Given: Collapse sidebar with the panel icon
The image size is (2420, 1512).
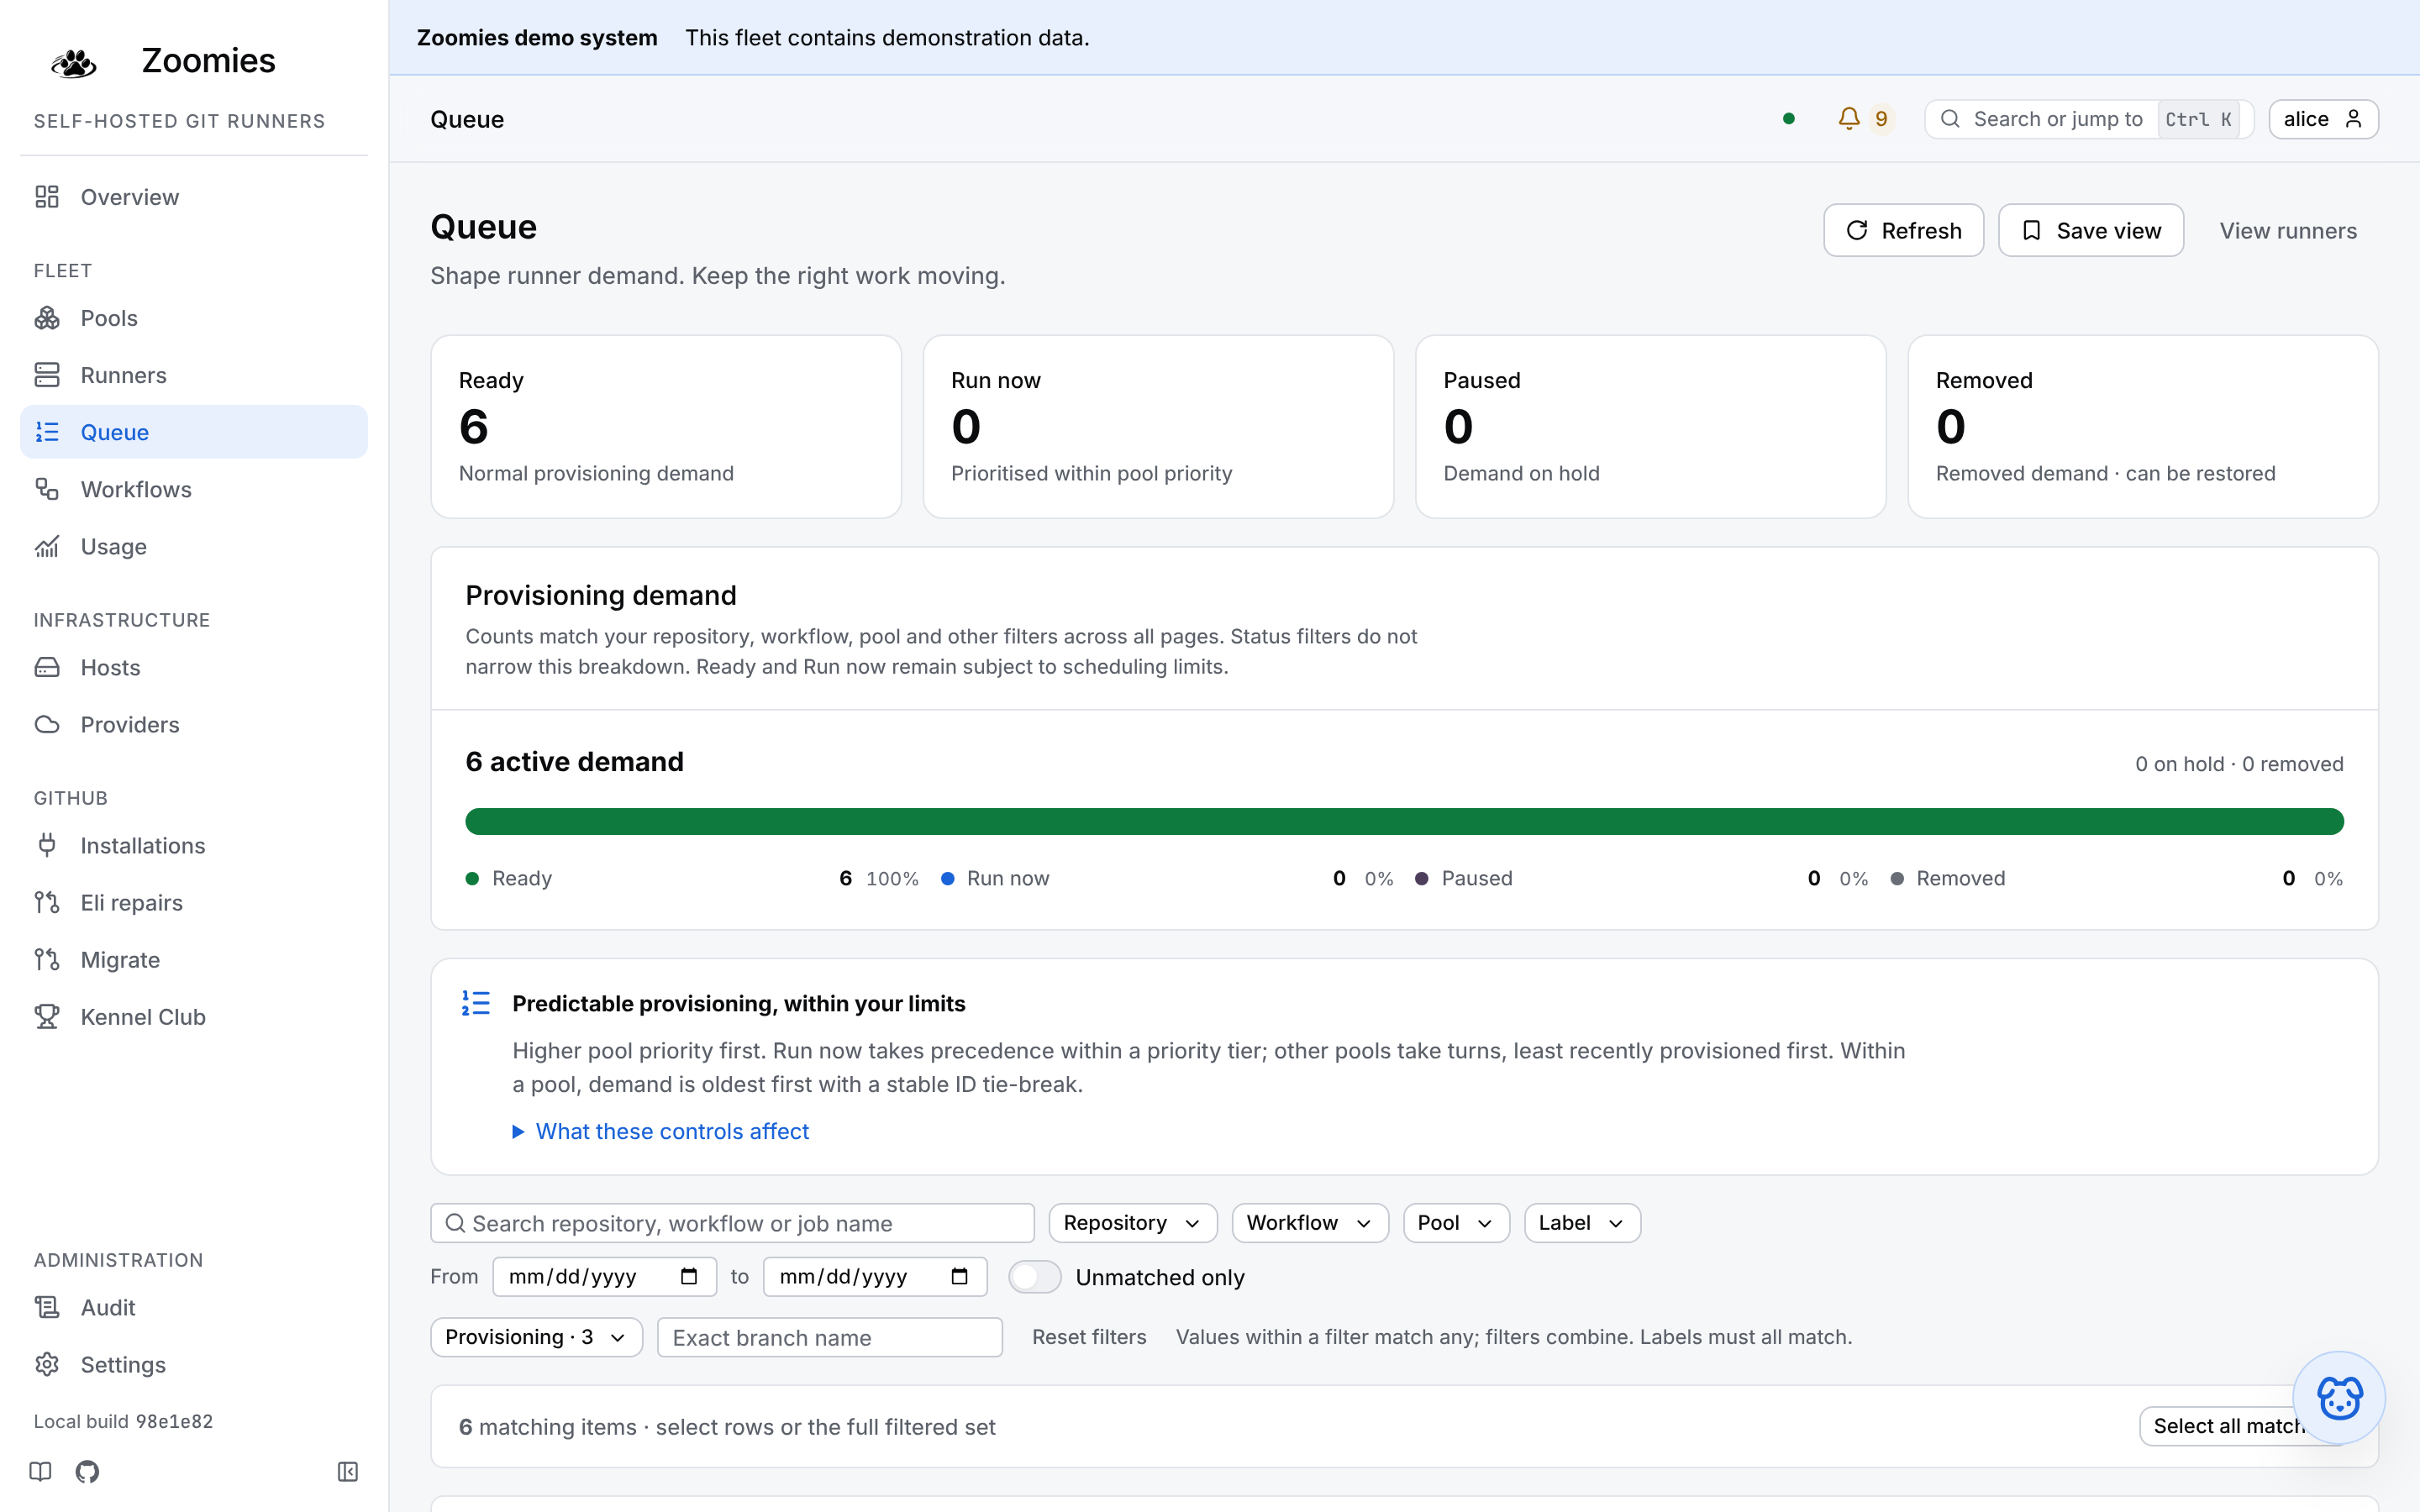Looking at the screenshot, I should (348, 1471).
